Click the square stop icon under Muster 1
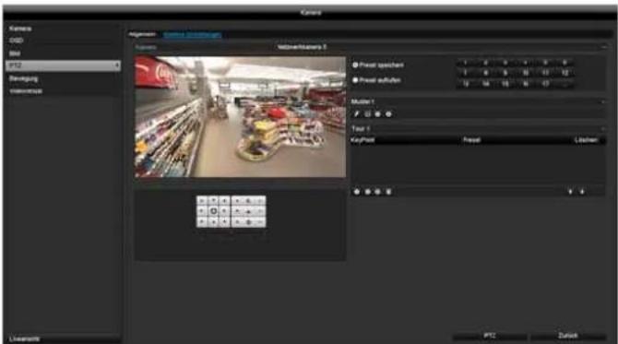Image resolution: width=618 pixels, height=344 pixels. click(x=367, y=113)
